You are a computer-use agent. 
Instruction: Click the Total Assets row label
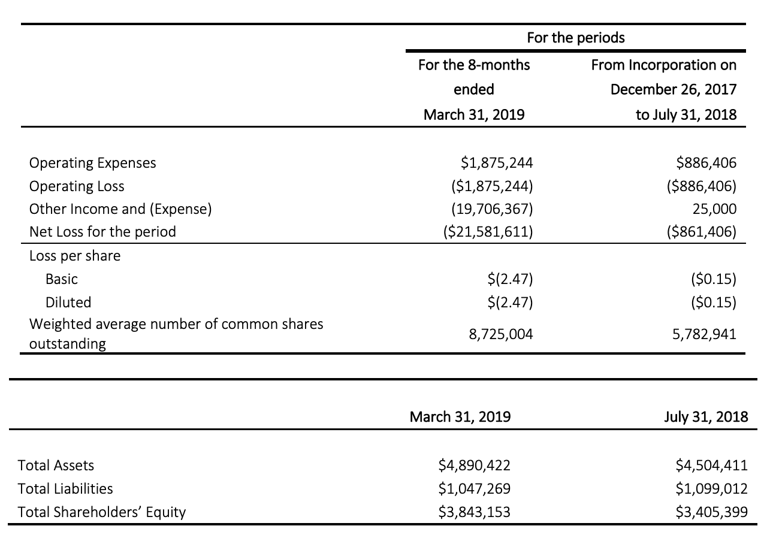click(56, 466)
